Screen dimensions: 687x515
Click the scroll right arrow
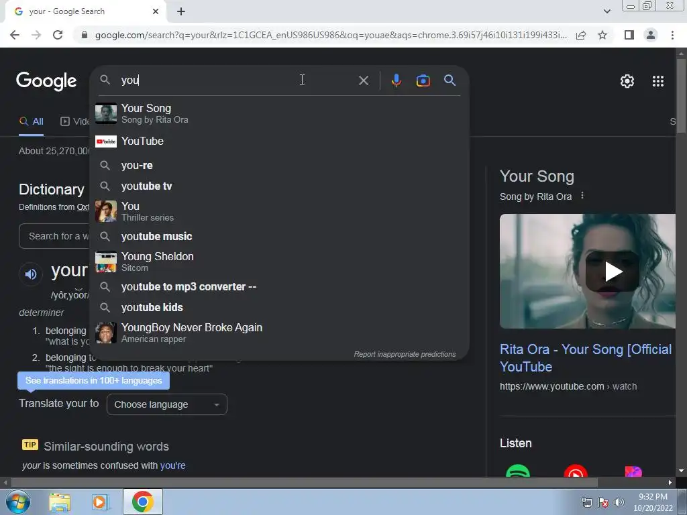(670, 482)
